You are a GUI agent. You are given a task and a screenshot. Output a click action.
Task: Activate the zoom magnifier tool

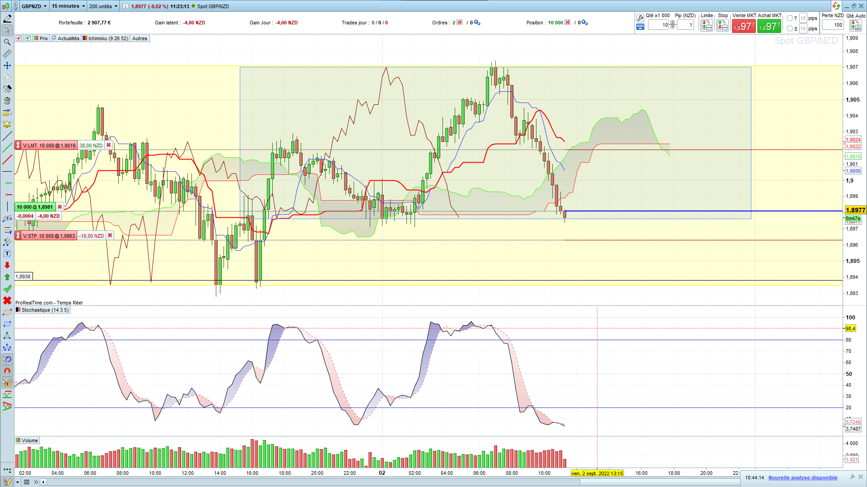7,42
